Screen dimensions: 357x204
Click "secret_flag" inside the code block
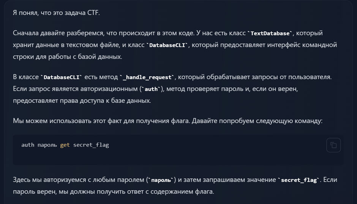tap(91, 145)
